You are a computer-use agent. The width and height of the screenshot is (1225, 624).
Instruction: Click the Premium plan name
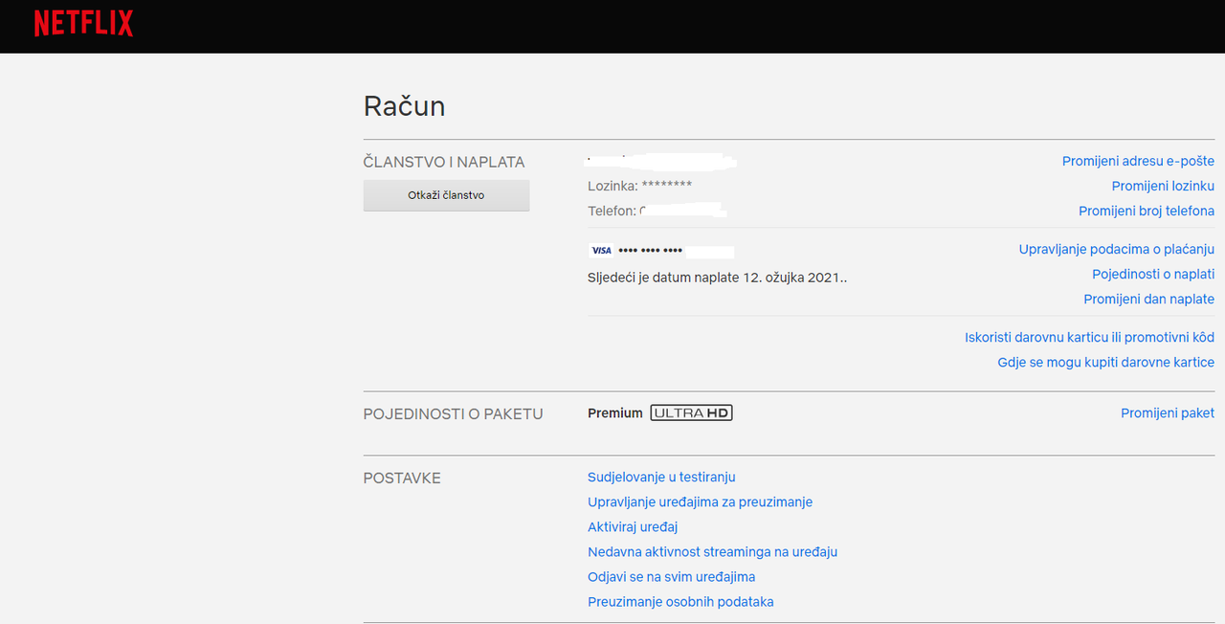coord(615,413)
